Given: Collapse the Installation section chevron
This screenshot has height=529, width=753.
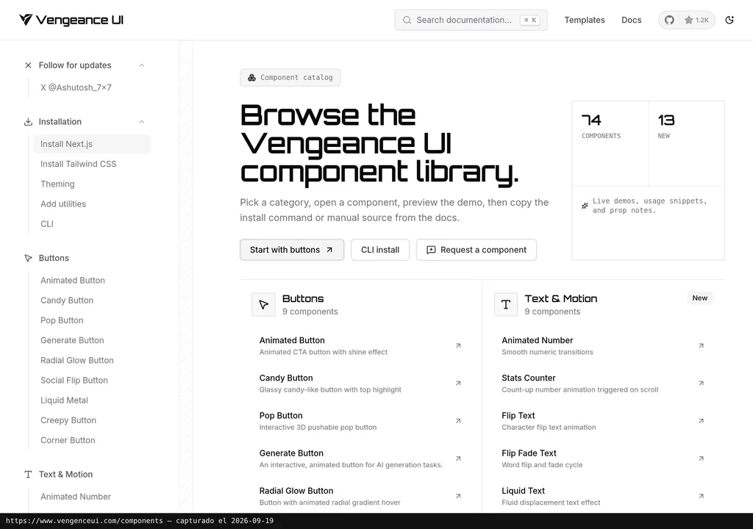Looking at the screenshot, I should click(x=142, y=121).
